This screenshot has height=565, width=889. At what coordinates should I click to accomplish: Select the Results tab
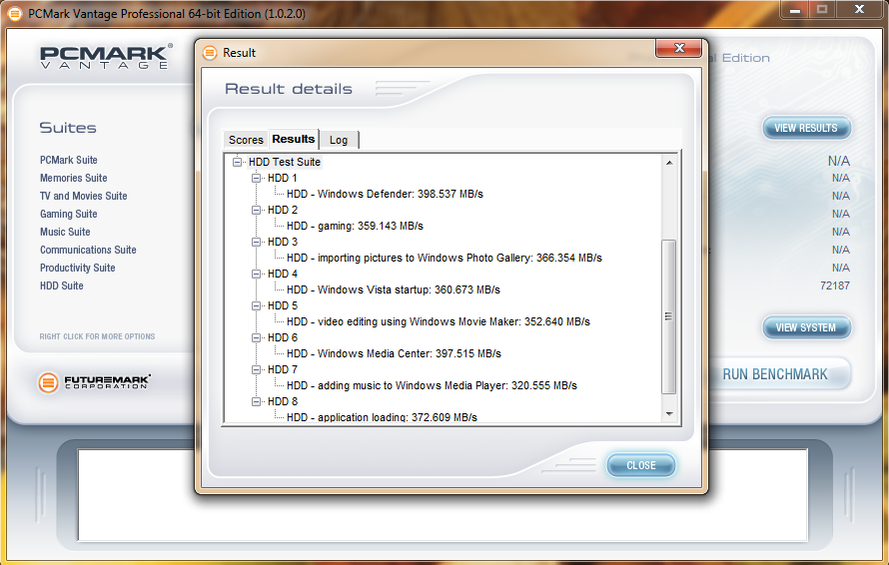293,139
